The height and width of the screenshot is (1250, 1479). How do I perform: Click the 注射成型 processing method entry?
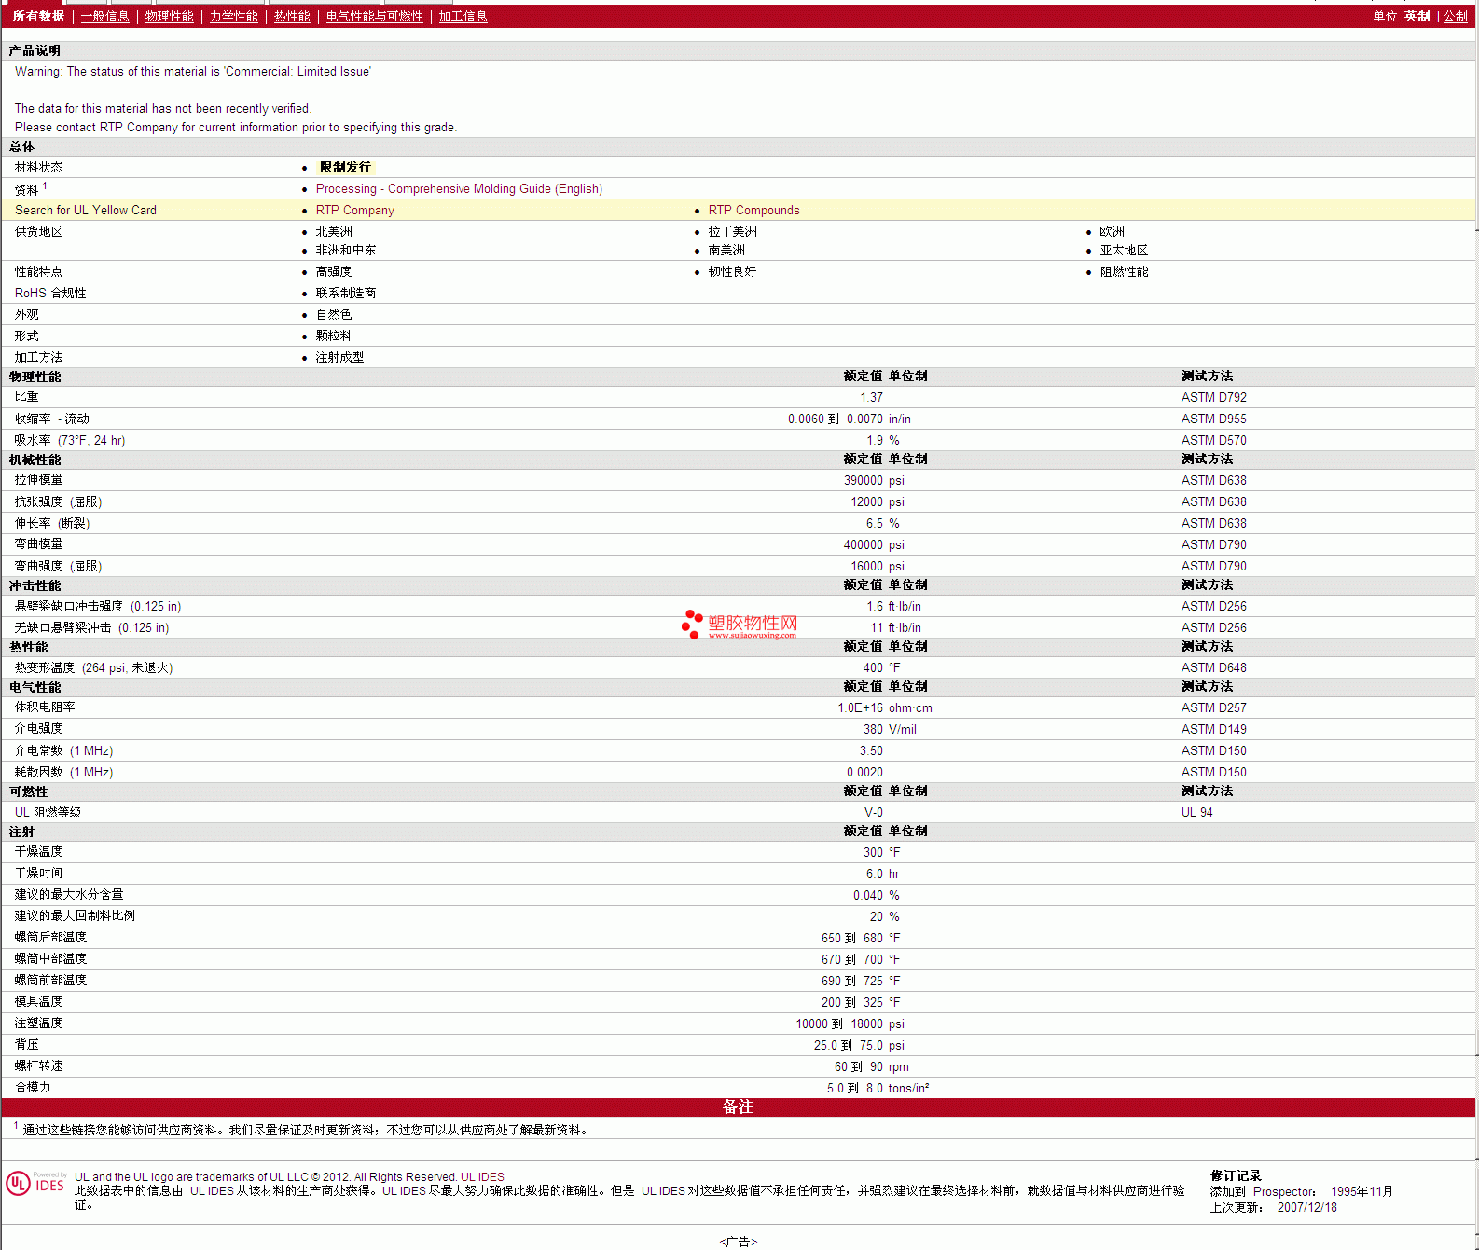point(339,357)
